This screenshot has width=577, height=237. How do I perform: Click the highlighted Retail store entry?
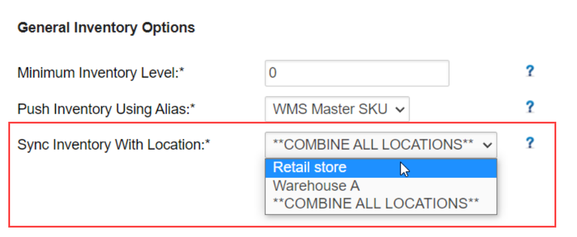310,168
